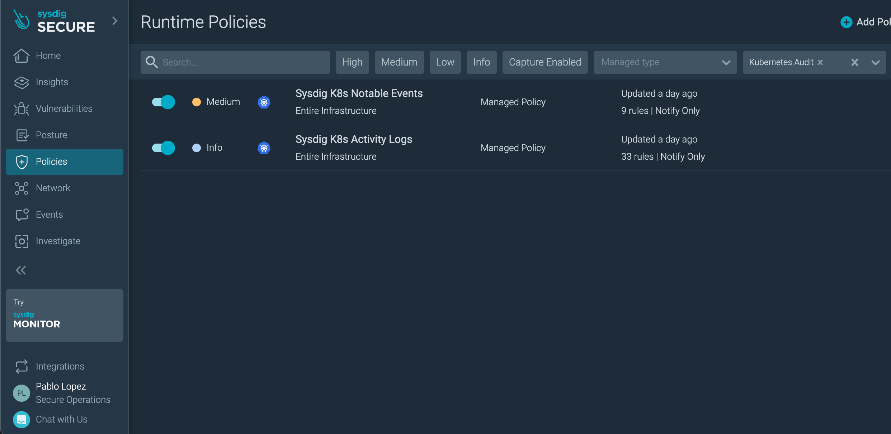Open the Home sidebar icon
The width and height of the screenshot is (891, 434).
click(x=22, y=56)
